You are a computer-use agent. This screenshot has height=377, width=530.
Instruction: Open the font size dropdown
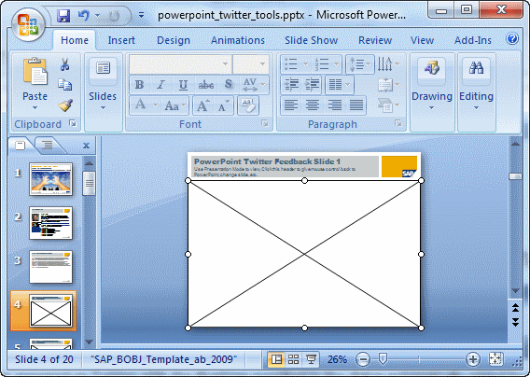[262, 63]
